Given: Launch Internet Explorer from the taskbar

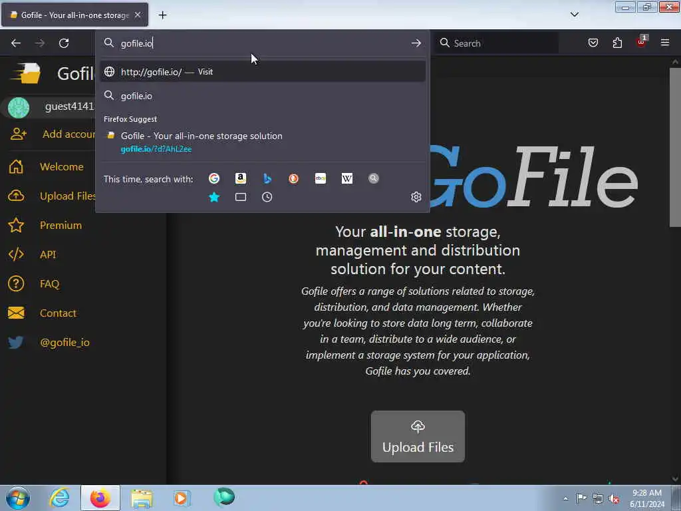Looking at the screenshot, I should point(59,498).
